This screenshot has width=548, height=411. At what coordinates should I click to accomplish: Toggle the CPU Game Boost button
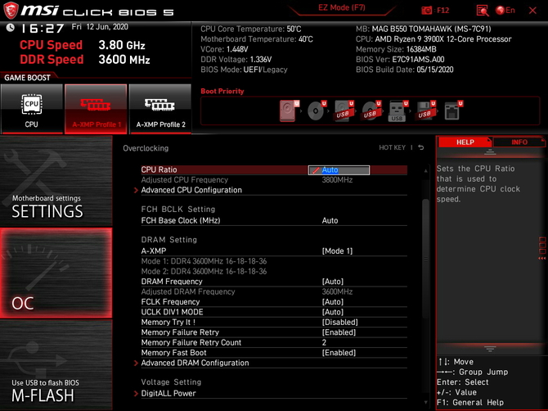[32, 109]
